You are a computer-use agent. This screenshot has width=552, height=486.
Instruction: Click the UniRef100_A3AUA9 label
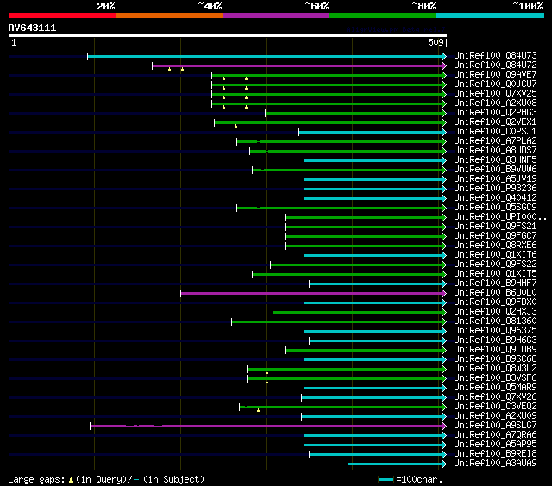(x=495, y=464)
